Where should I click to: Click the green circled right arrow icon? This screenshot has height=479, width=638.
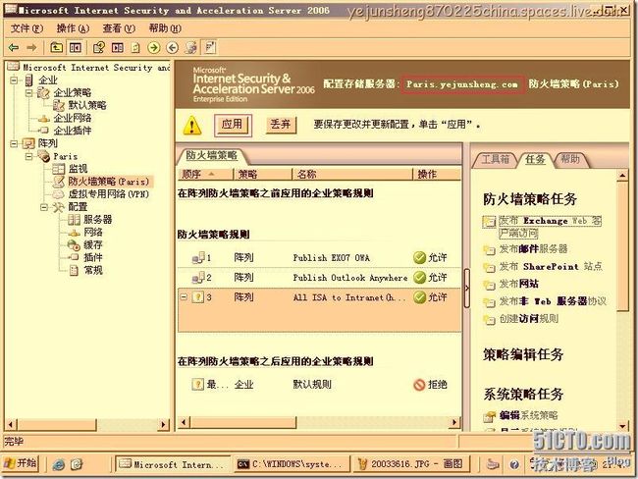[x=154, y=48]
